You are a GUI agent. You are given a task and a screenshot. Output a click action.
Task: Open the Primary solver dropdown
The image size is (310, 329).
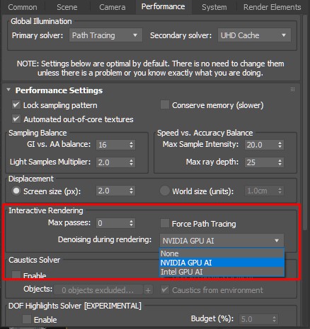click(x=105, y=35)
